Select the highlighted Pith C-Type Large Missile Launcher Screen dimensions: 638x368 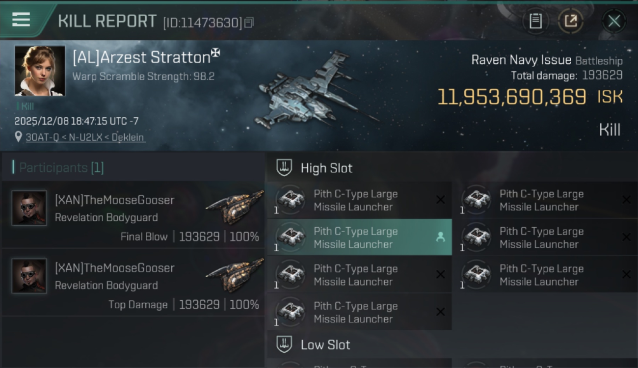click(358, 237)
